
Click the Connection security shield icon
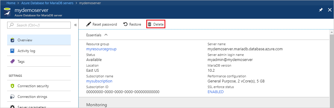[x=12, y=86]
